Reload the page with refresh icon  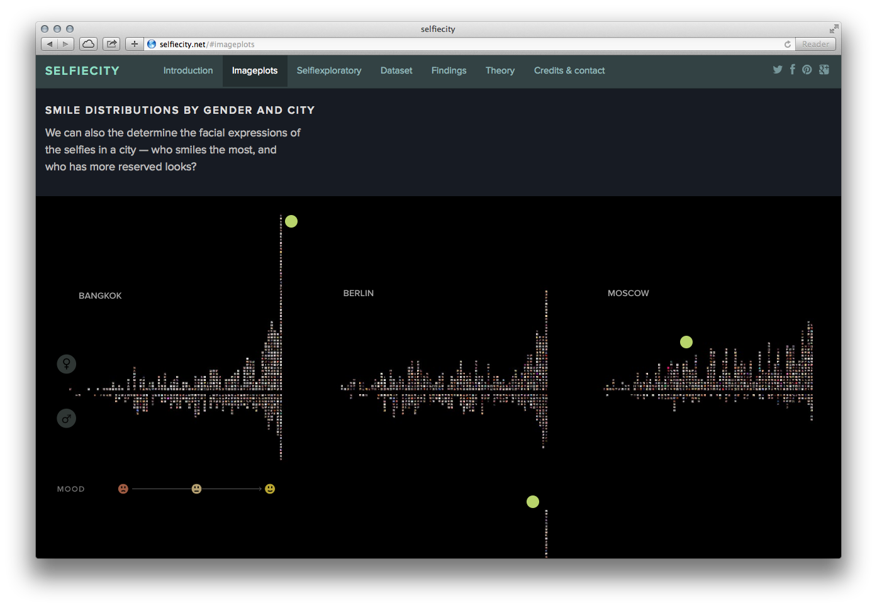(x=787, y=44)
